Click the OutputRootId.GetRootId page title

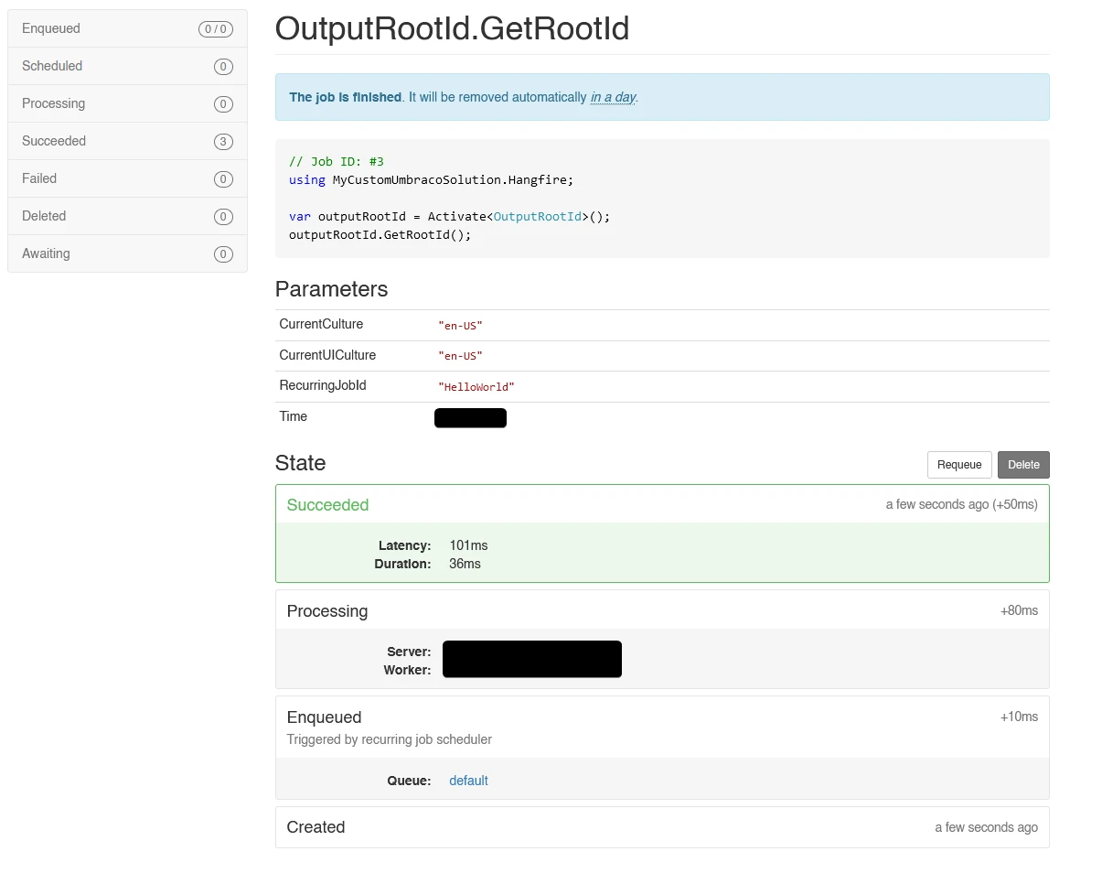point(452,29)
